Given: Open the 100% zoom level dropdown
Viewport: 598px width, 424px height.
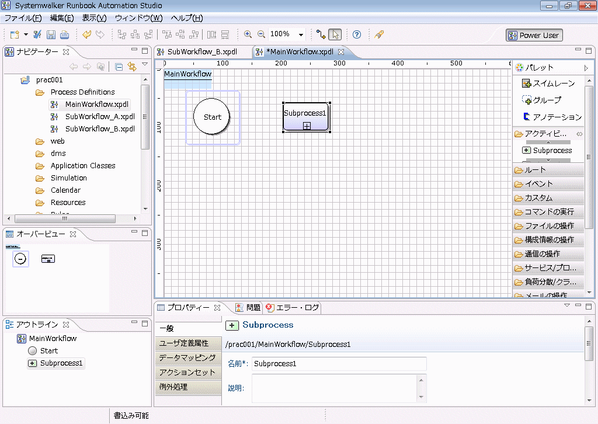Looking at the screenshot, I should pyautogui.click(x=301, y=34).
